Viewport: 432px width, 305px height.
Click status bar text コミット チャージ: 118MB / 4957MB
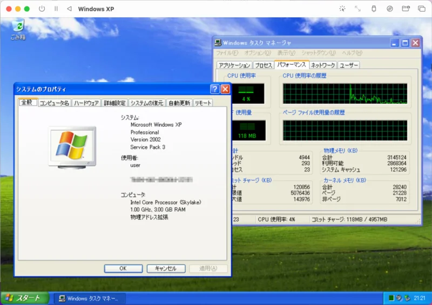point(349,219)
